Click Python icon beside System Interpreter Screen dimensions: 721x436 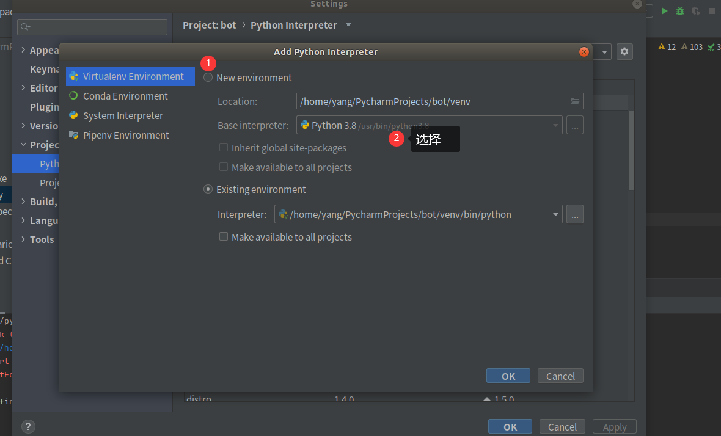coord(73,115)
